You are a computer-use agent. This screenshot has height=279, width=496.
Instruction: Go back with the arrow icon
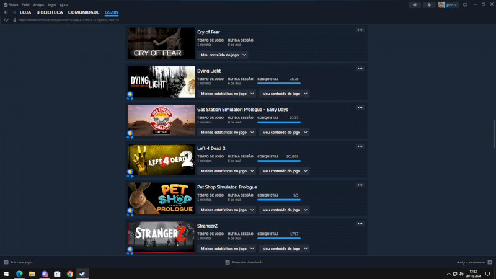(6, 12)
